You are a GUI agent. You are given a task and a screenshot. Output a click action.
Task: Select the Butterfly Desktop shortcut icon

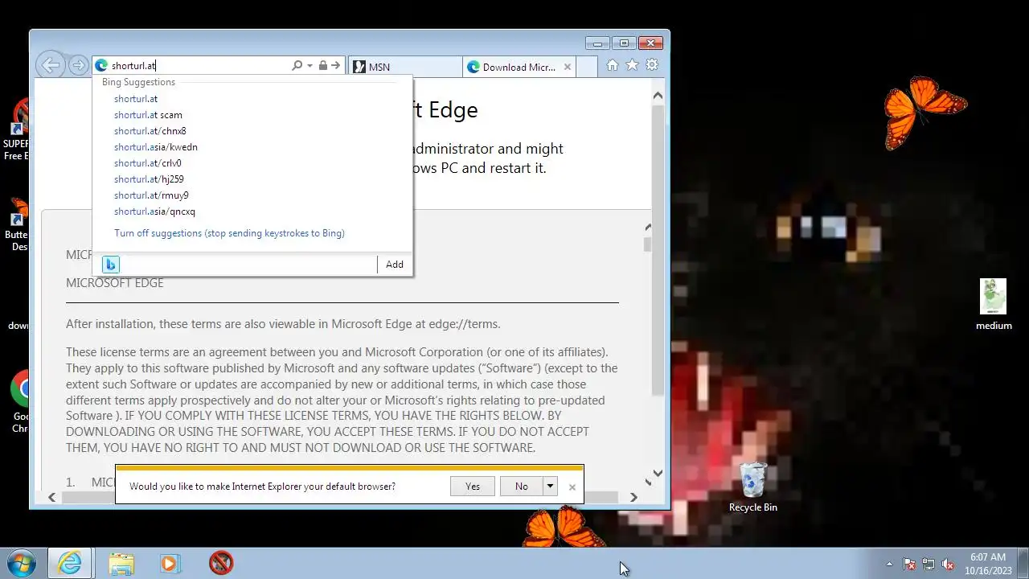point(16,225)
